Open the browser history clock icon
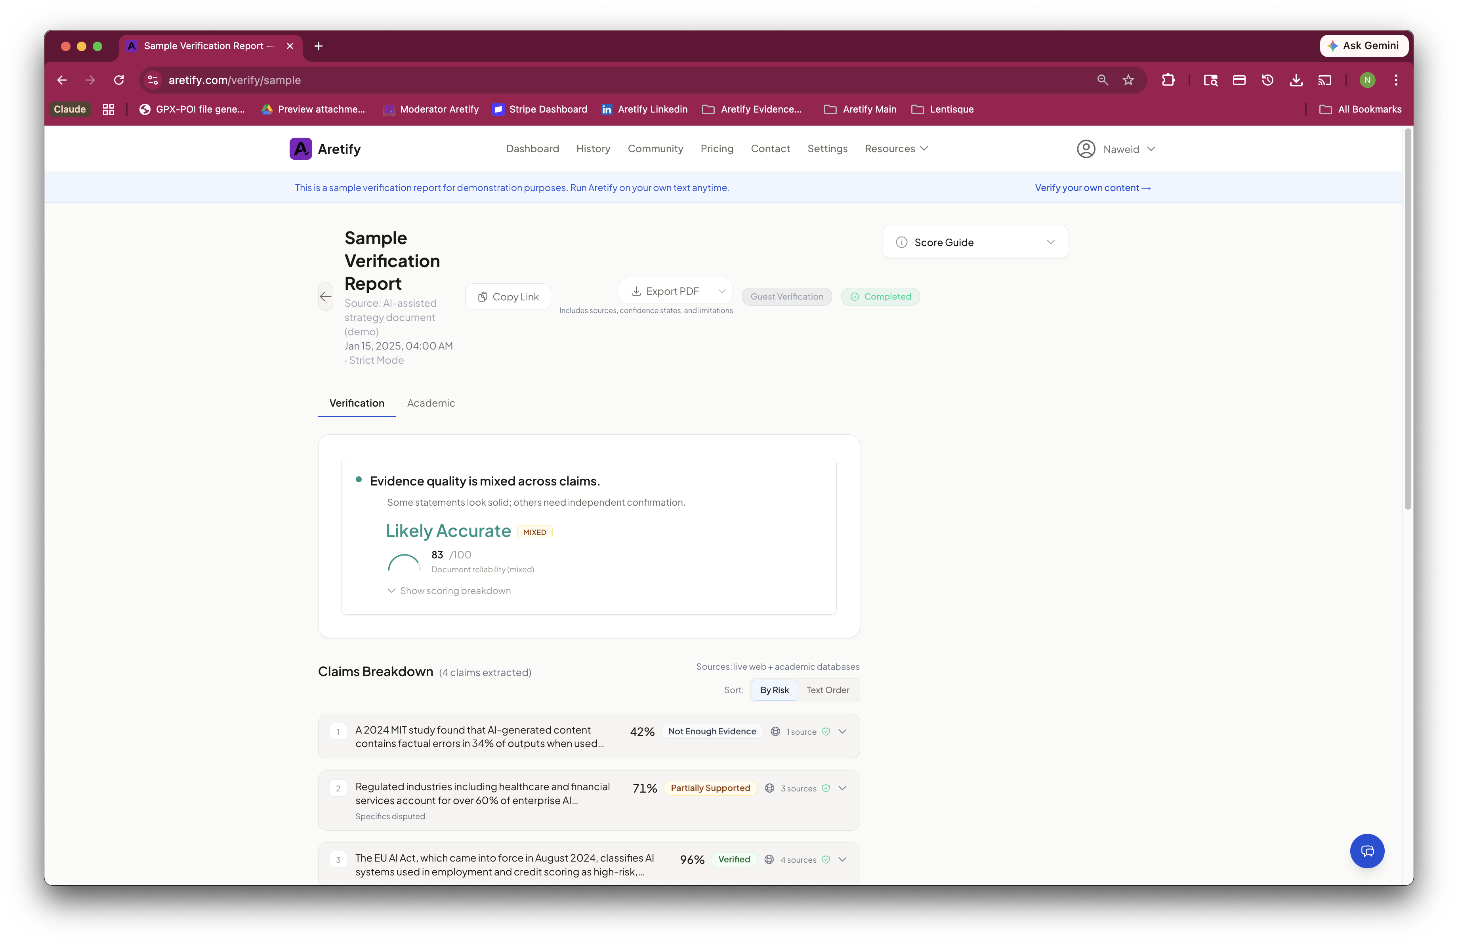 [1267, 80]
